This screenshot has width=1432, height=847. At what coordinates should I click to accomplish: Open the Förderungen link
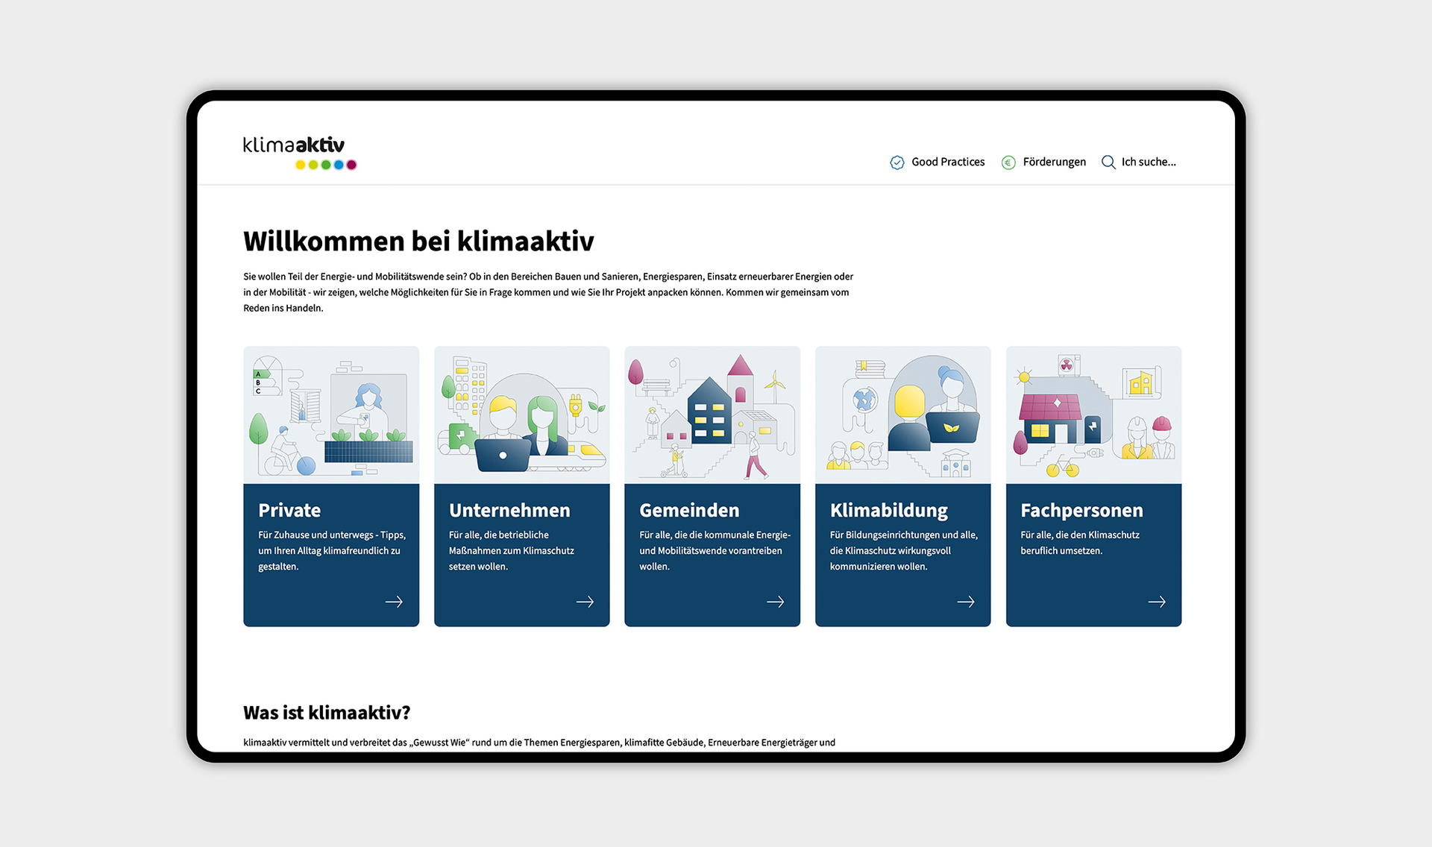(1054, 162)
